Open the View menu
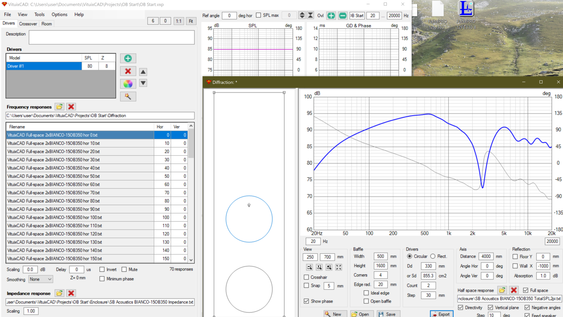Viewport: 563px width, 317px height. [23, 15]
